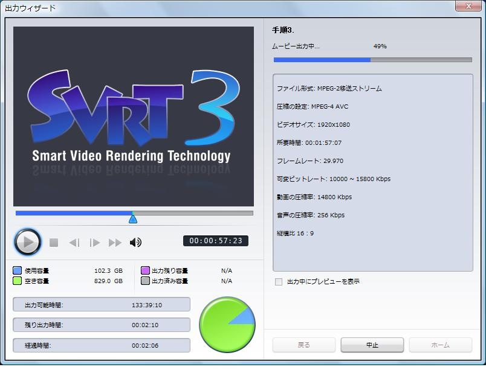Click the 空き容量 legend label
This screenshot has height=370, width=486.
pos(37,281)
